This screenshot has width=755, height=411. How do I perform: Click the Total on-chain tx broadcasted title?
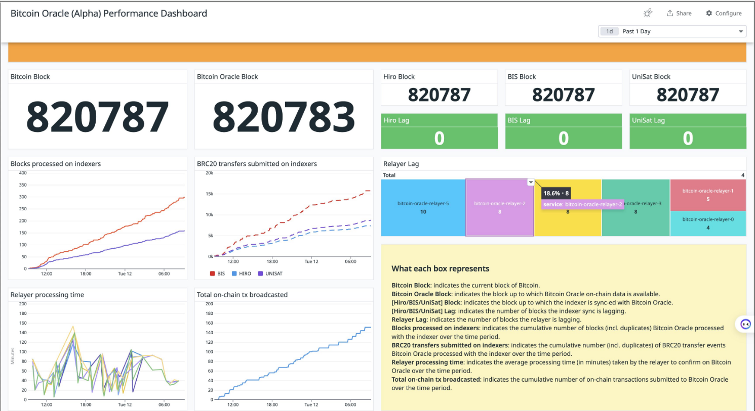(242, 295)
